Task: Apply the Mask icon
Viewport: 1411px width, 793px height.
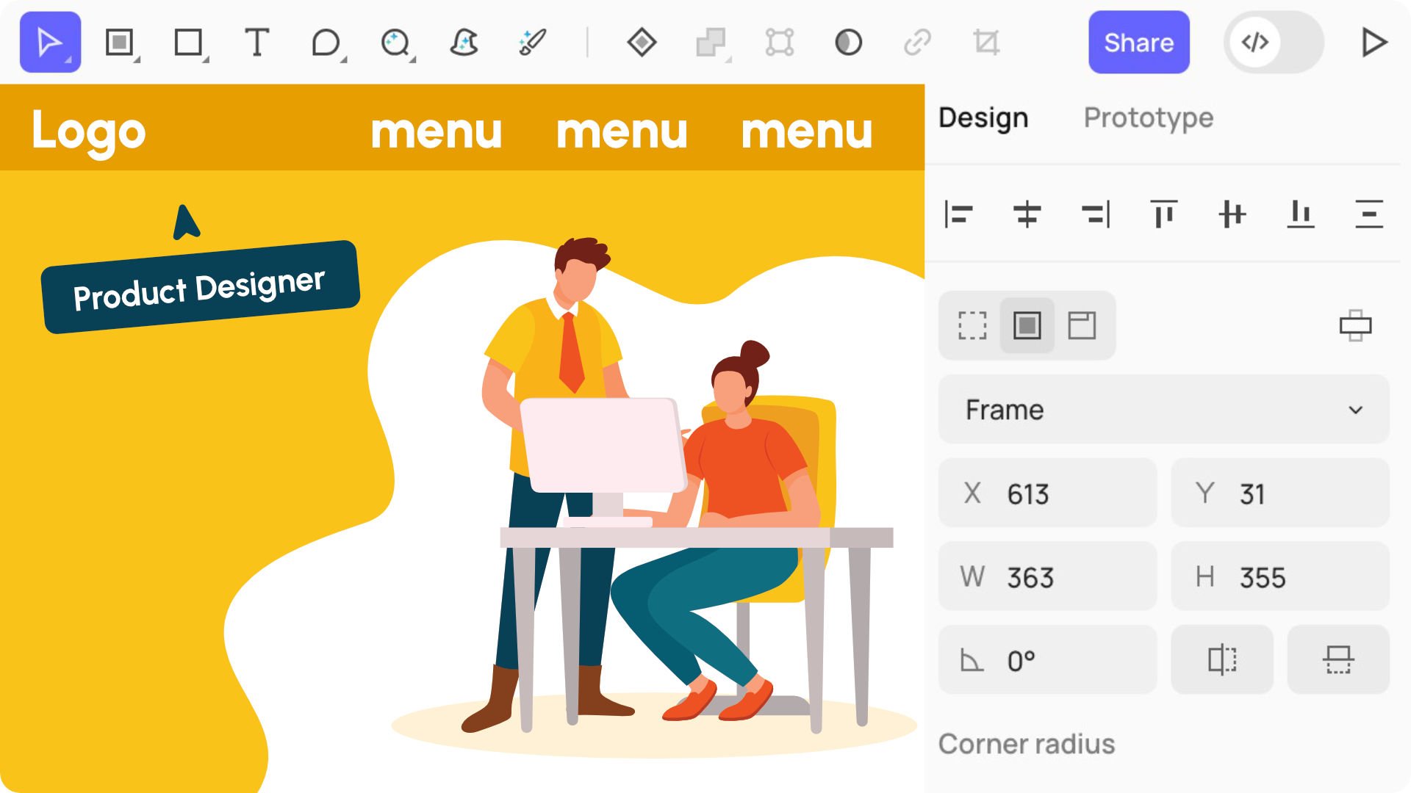Action: click(x=847, y=43)
